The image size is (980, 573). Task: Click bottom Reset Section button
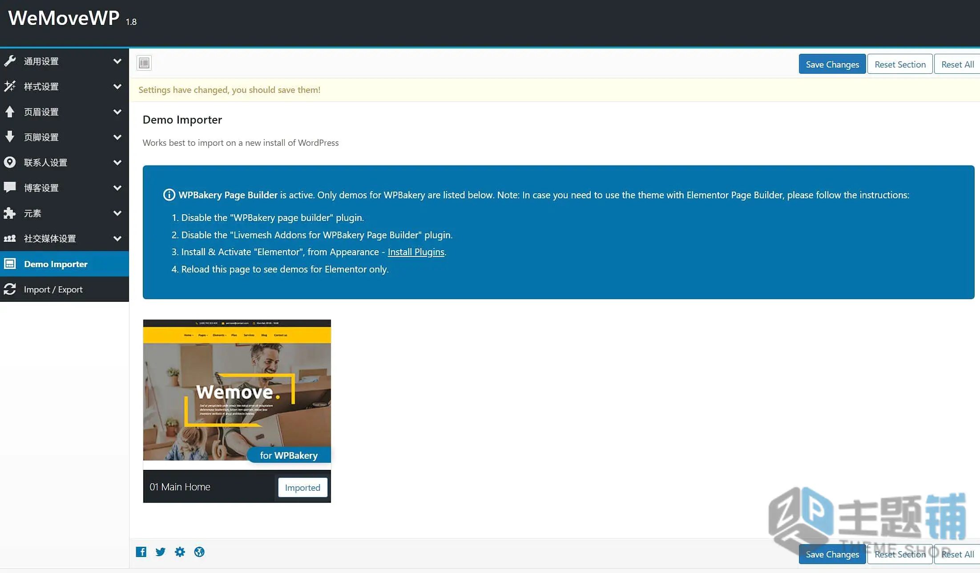[x=899, y=554]
